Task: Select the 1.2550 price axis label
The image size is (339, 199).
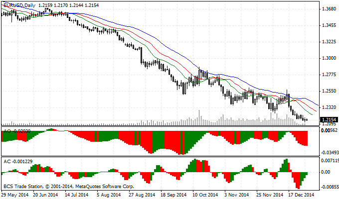Action: coord(329,91)
